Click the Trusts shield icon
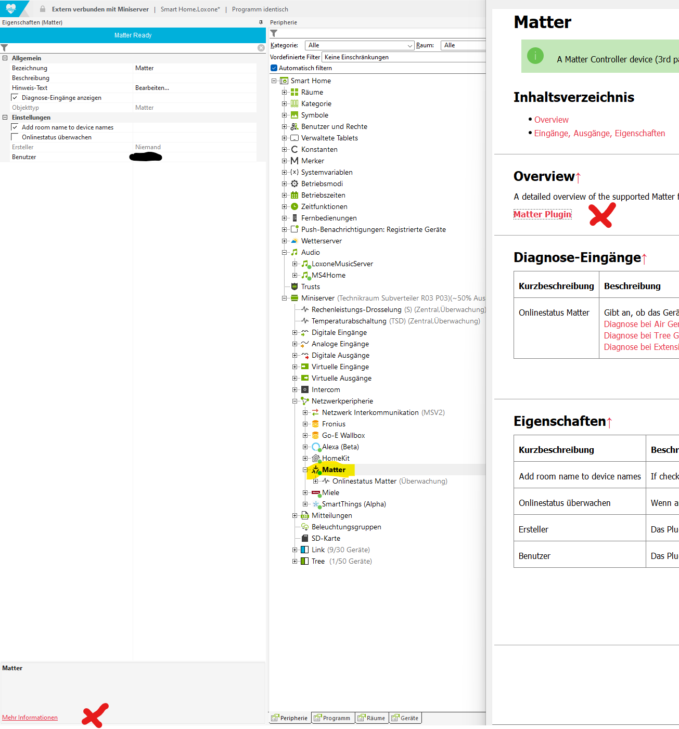The image size is (679, 729). (294, 287)
